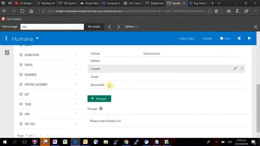Select the TIME entity
This screenshot has height=146, width=260.
tap(28, 104)
